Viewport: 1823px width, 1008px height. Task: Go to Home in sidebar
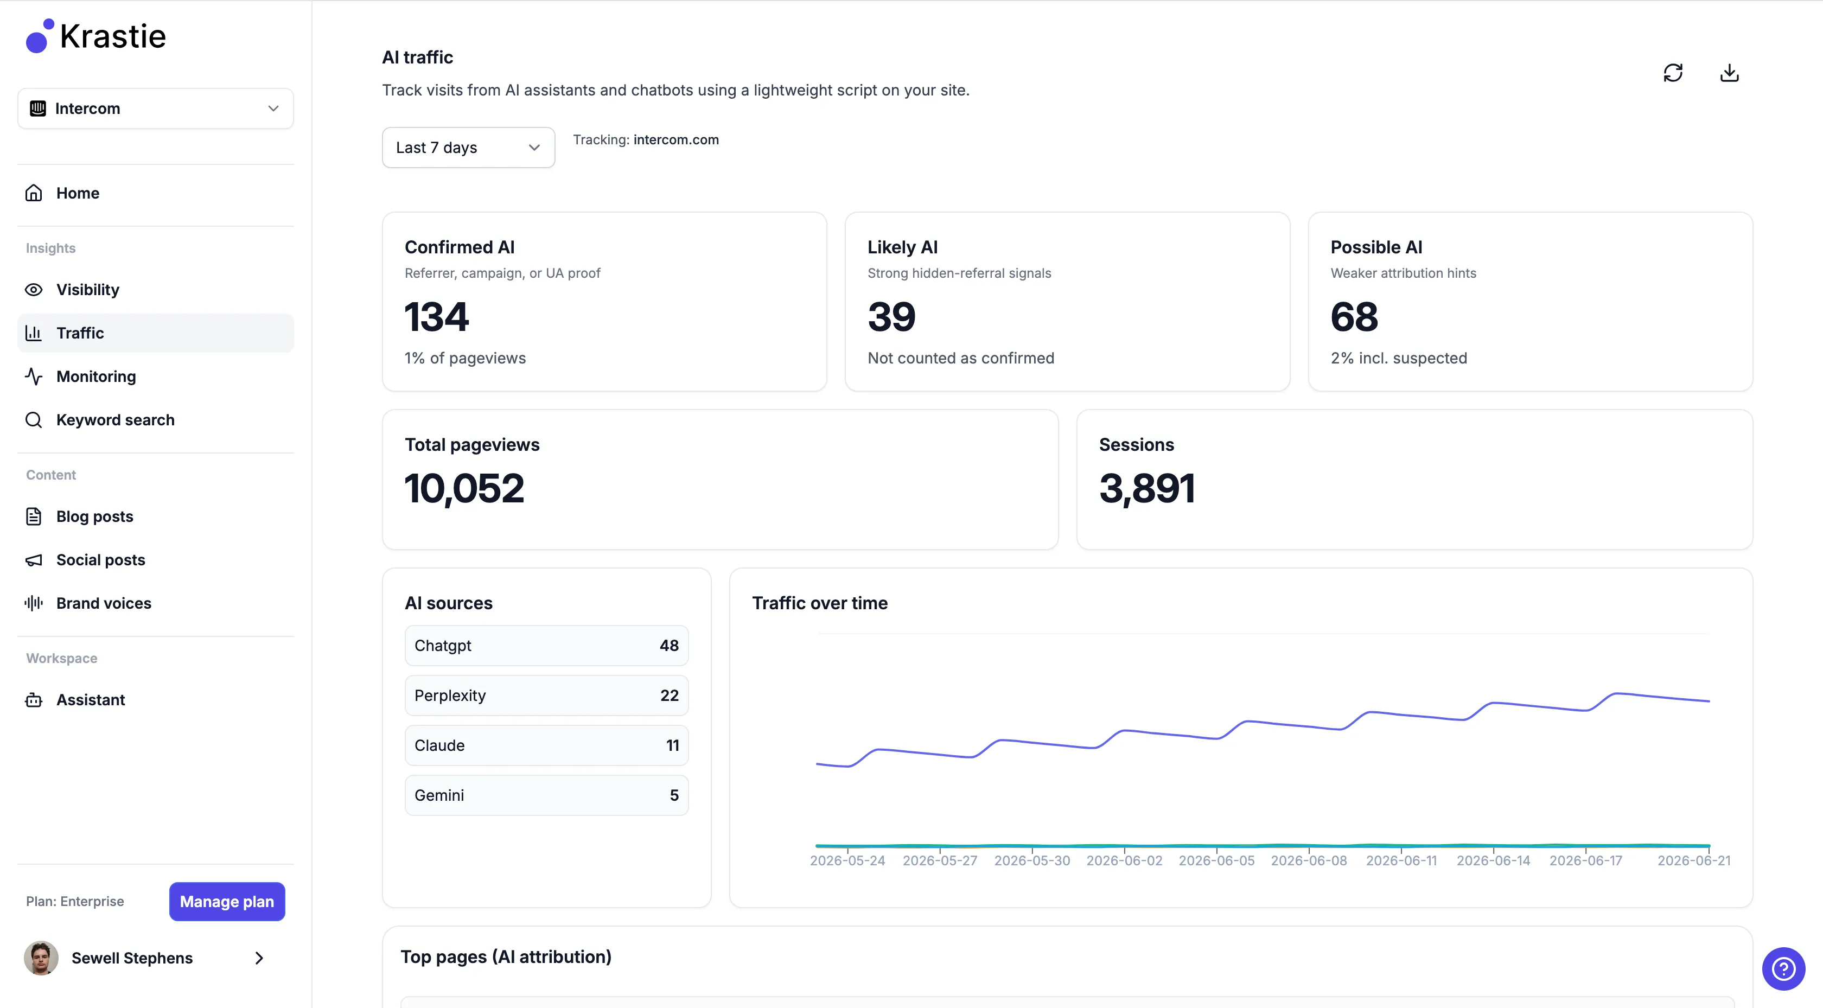(x=156, y=193)
